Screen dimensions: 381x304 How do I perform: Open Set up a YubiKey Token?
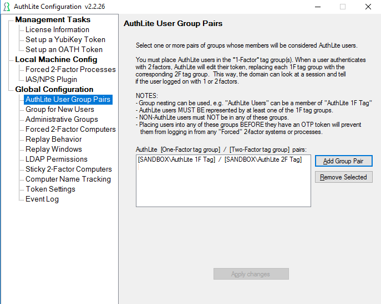(x=65, y=39)
